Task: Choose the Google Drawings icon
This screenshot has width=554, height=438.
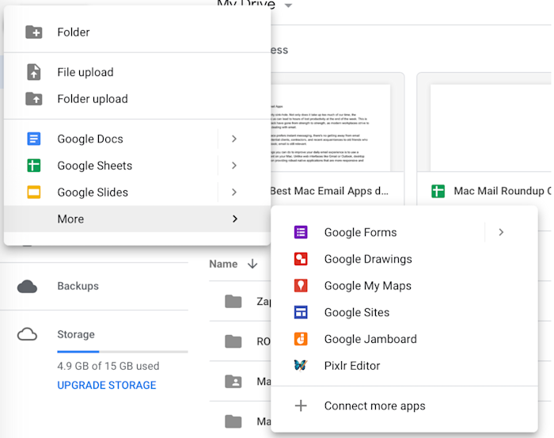Action: click(x=301, y=259)
